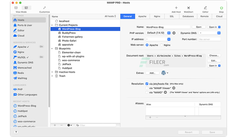Open the Name row's Open in dropdown

[x=214, y=27]
